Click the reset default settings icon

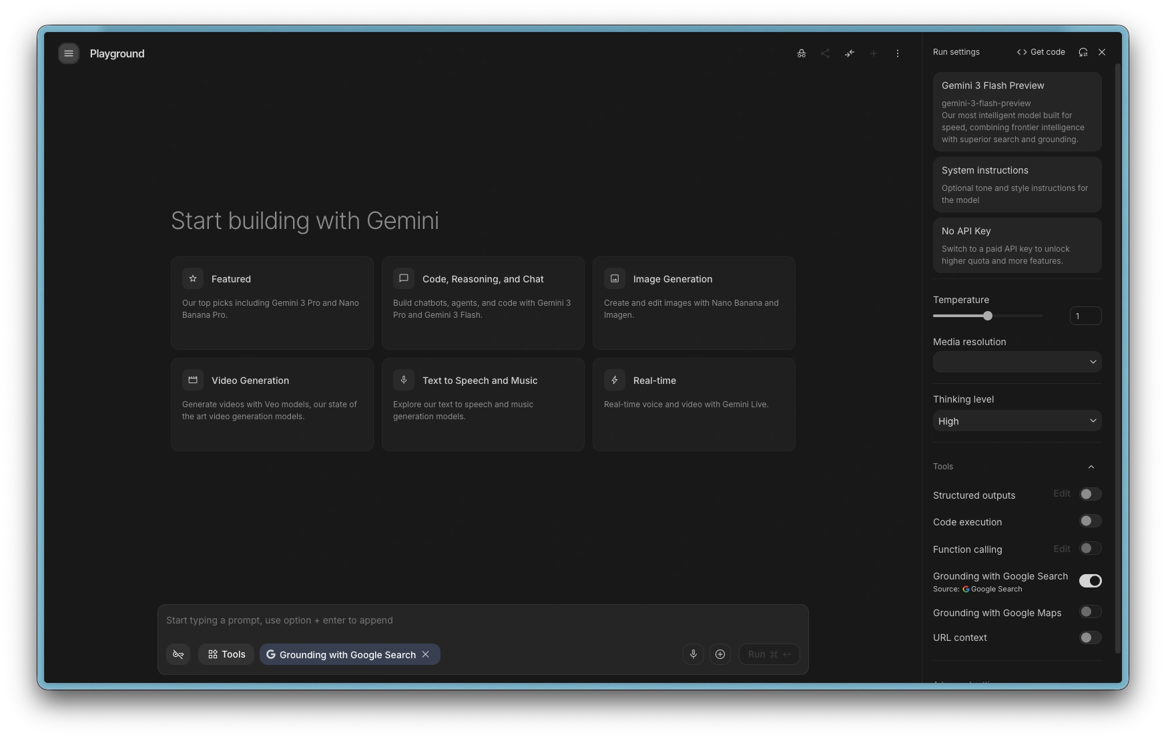tap(1083, 52)
